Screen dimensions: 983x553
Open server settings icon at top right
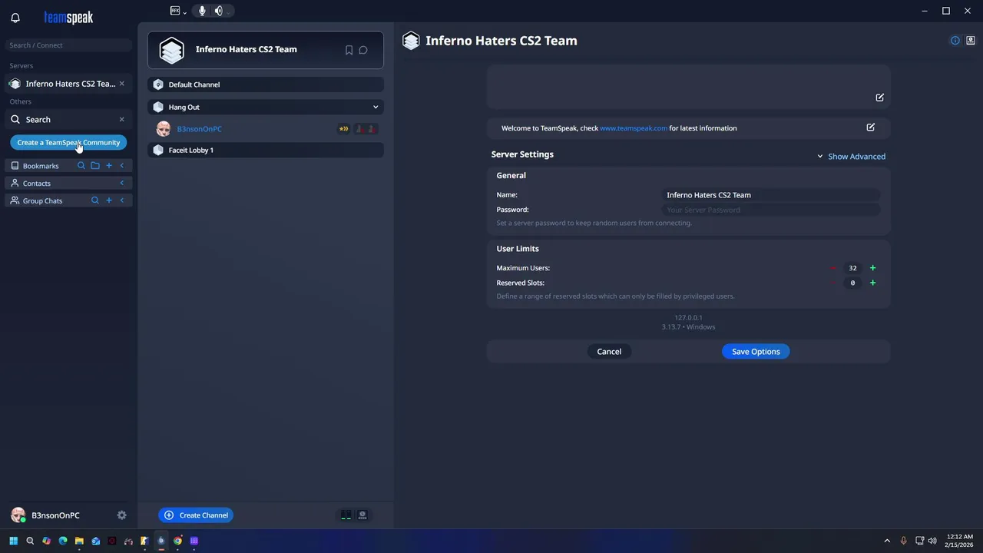point(971,41)
